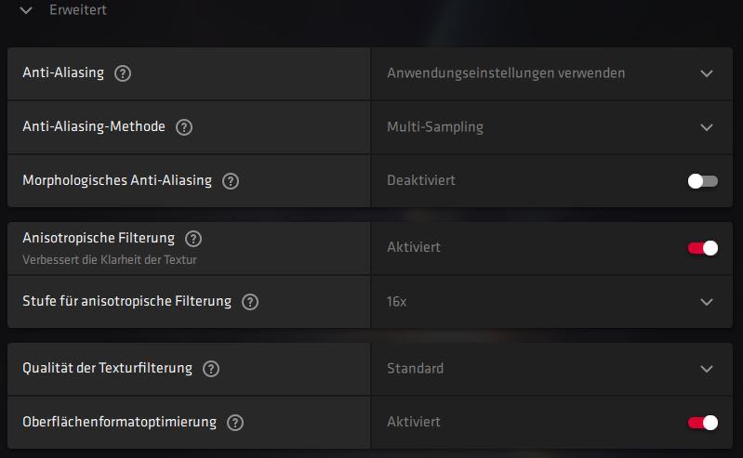This screenshot has width=743, height=458.
Task: Expand Multi-Sampling method dropdown
Action: (707, 127)
